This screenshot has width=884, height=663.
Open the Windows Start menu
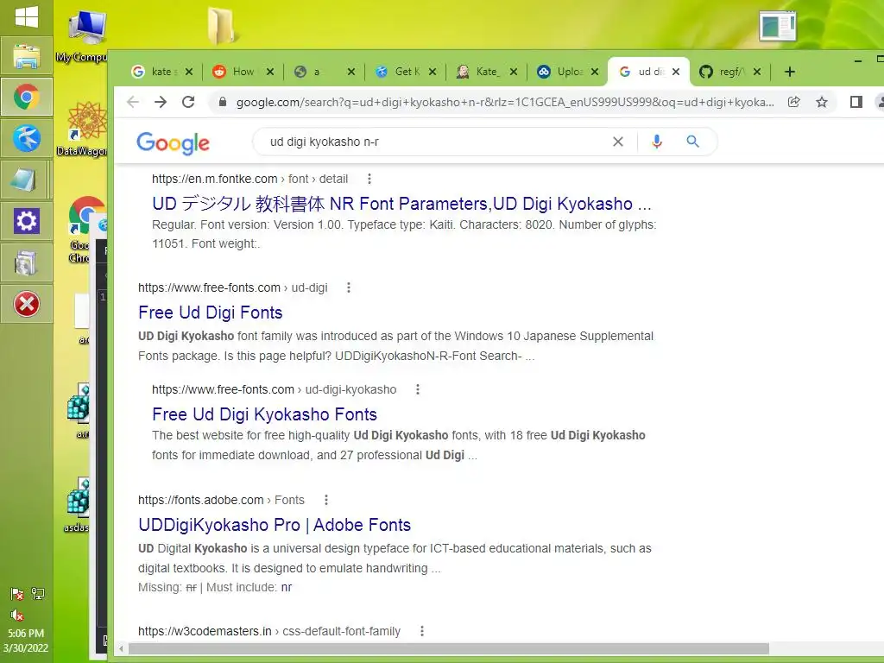[27, 16]
